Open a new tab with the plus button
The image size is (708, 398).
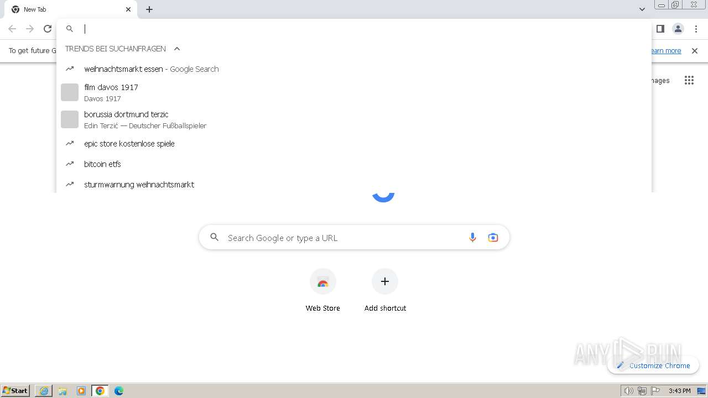click(x=149, y=9)
